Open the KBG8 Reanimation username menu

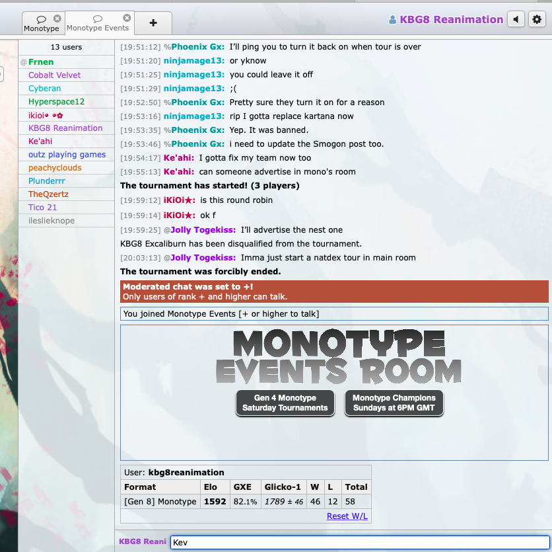click(x=451, y=20)
